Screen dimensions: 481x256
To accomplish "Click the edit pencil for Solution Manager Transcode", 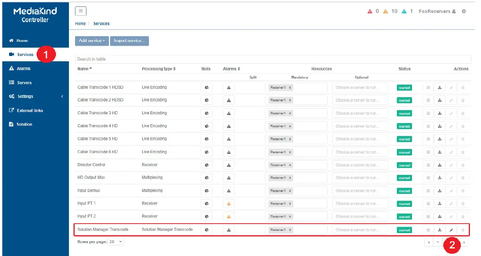I will [x=451, y=230].
